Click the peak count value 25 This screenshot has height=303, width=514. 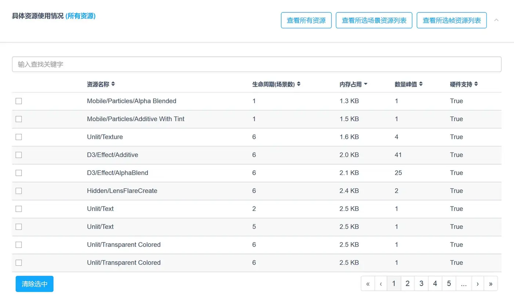(398, 173)
